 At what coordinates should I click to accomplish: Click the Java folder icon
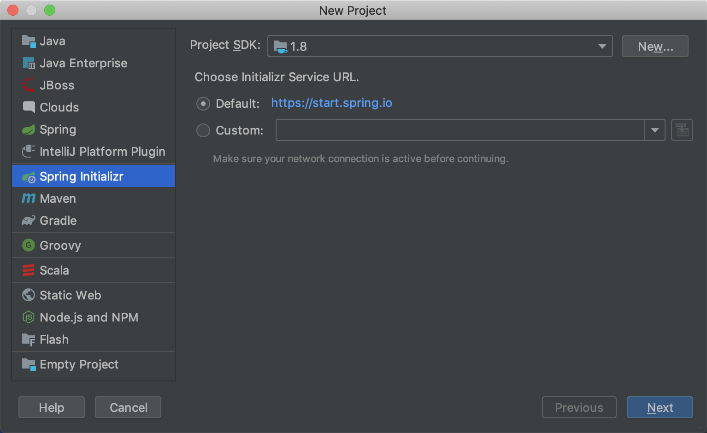click(x=29, y=41)
